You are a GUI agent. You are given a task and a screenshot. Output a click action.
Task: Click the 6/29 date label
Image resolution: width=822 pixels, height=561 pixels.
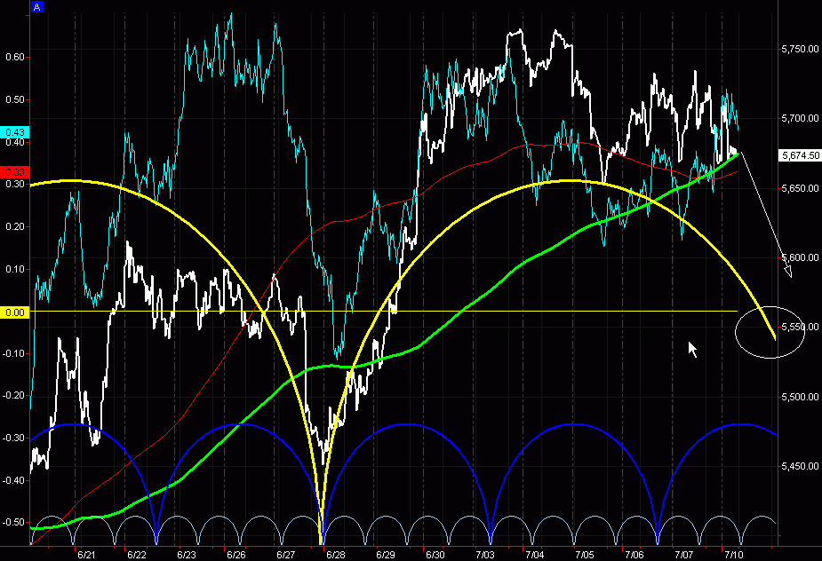(386, 555)
